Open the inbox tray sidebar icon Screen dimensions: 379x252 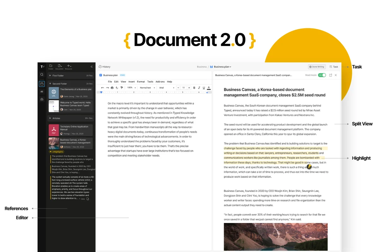(x=42, y=99)
